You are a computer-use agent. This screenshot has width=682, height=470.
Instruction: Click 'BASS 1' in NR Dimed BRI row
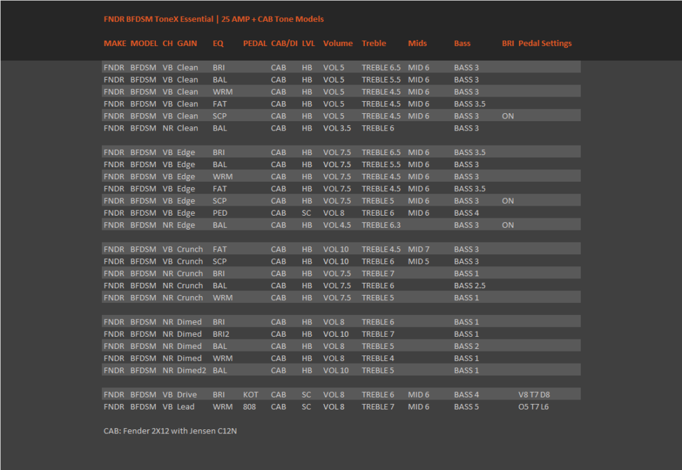(x=466, y=323)
